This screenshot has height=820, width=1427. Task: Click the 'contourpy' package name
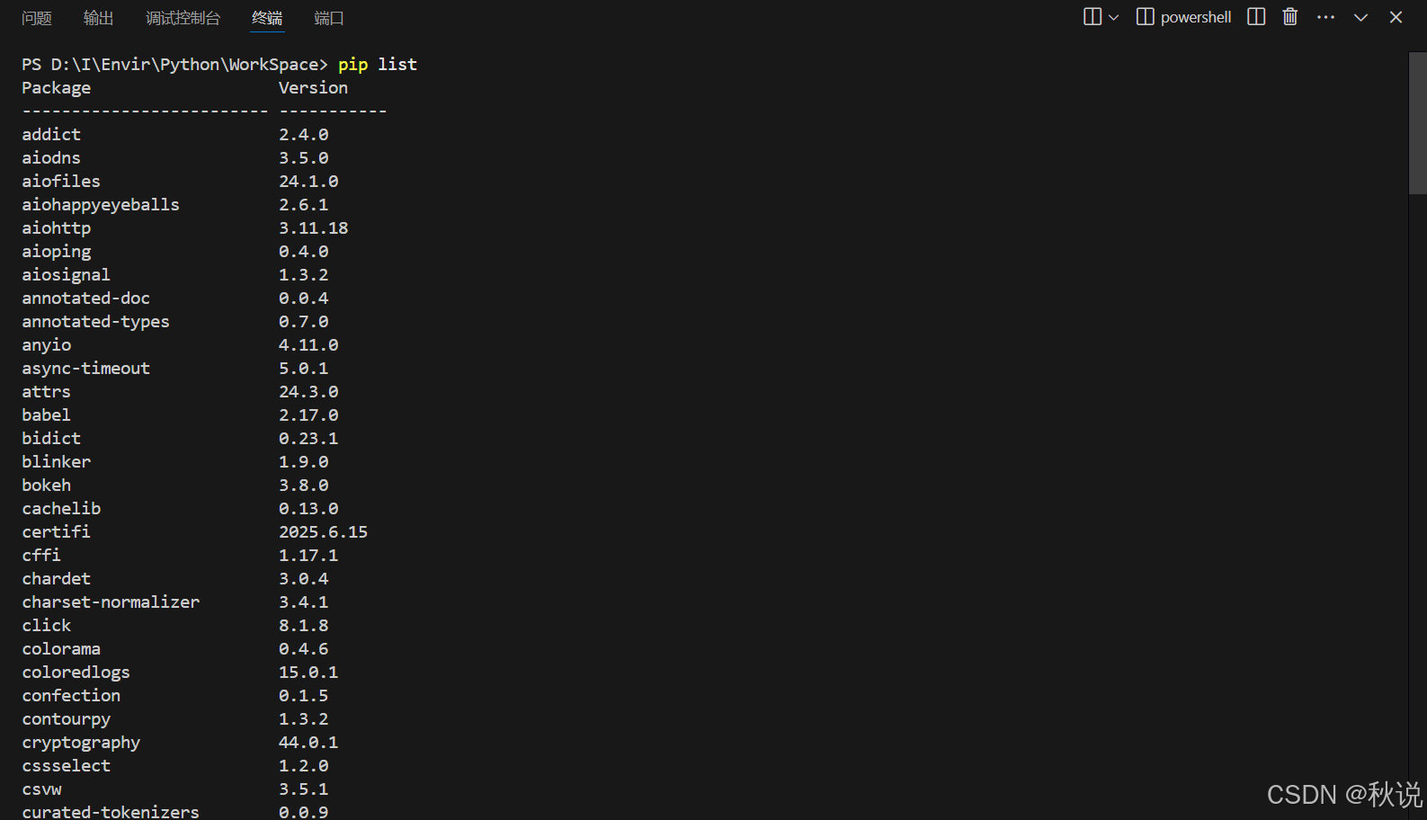point(67,718)
